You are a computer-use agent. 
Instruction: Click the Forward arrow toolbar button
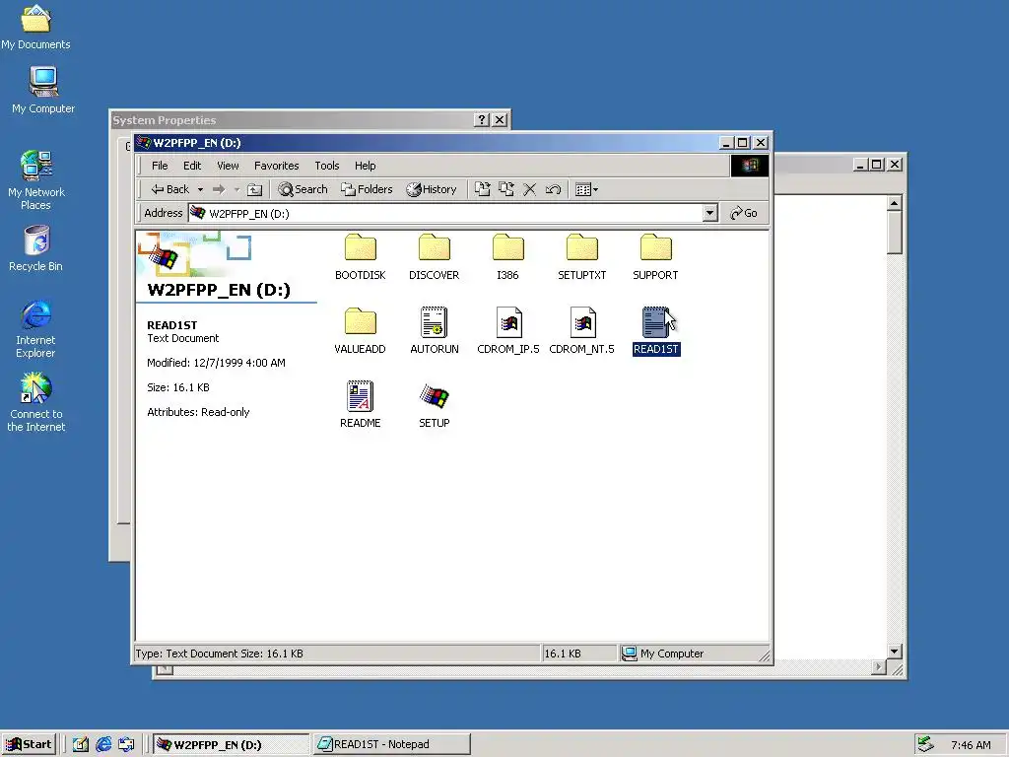pos(219,189)
